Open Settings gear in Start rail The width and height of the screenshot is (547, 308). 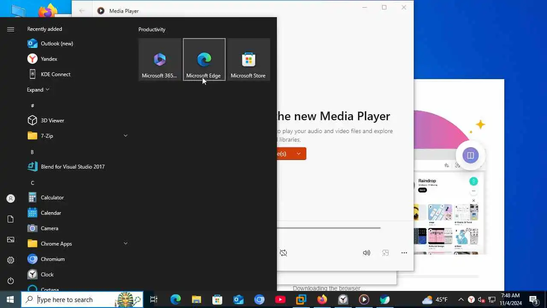(11, 260)
